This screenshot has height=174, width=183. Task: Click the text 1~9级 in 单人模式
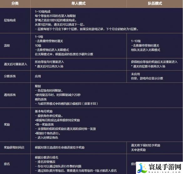click(39, 37)
